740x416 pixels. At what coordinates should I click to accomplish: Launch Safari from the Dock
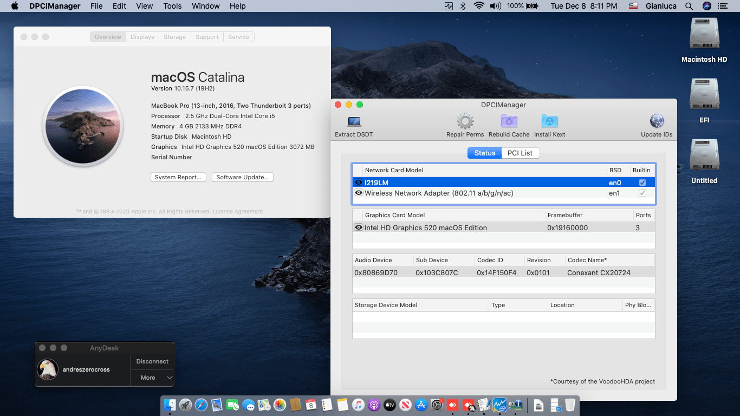pyautogui.click(x=202, y=405)
